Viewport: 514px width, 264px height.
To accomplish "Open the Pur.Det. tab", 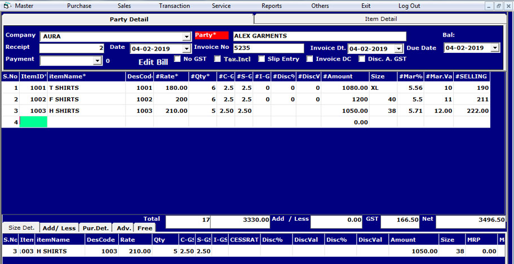I will point(96,228).
